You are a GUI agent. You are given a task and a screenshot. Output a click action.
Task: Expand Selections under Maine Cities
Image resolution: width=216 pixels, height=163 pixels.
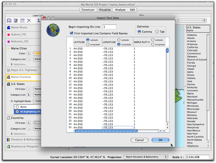point(12,64)
